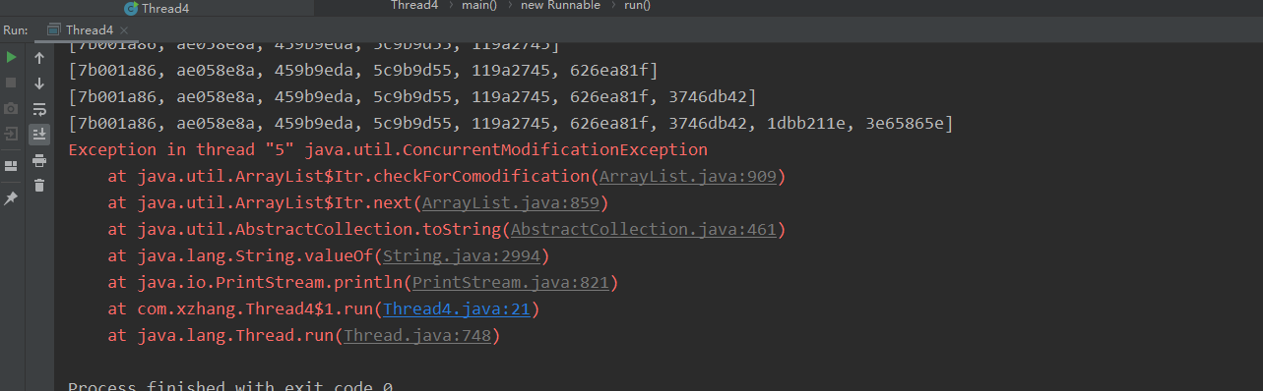Click the Down stack trace arrow
The image size is (1263, 391).
[x=39, y=84]
